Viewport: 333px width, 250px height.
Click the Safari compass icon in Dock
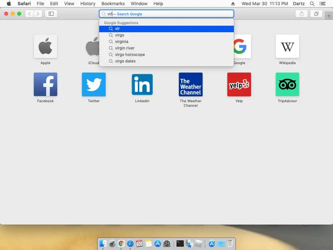pyautogui.click(x=130, y=243)
